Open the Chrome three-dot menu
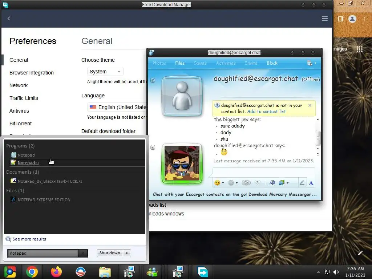Image resolution: width=372 pixels, height=279 pixels. point(364,19)
